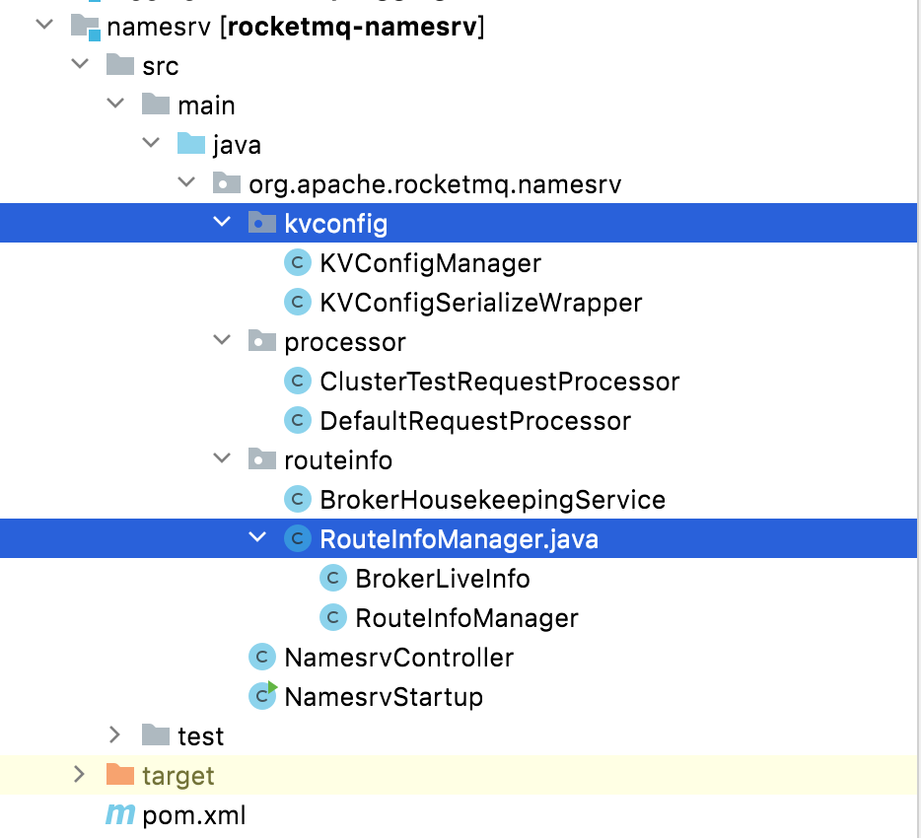Collapse the main folder
This screenshot has width=921, height=838.
point(115,103)
